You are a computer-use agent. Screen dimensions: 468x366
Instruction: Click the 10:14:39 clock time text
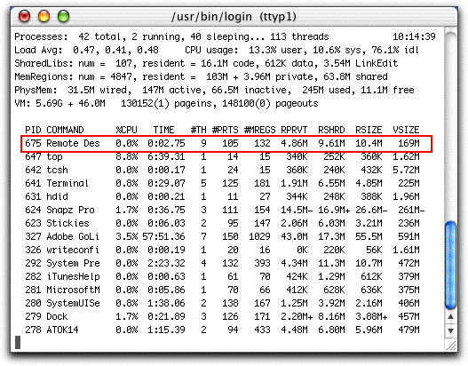(x=414, y=36)
